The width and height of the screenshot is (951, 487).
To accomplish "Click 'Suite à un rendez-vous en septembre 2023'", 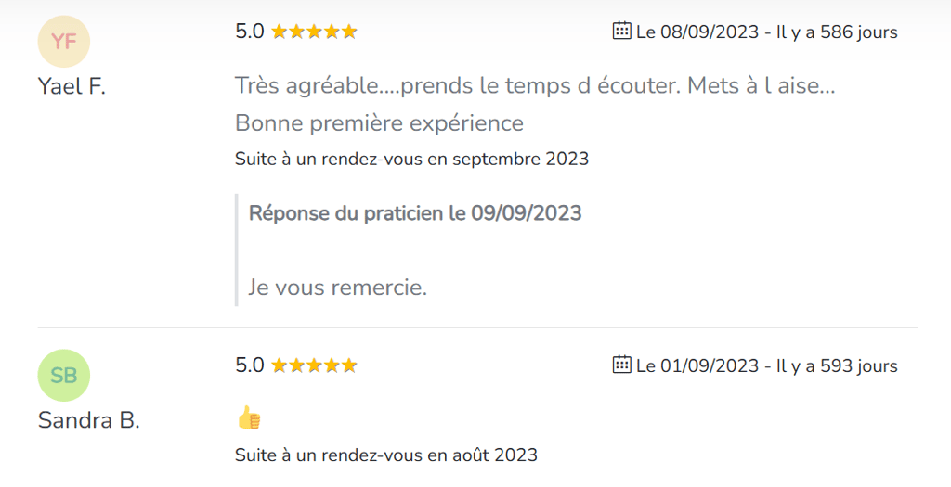I will click(411, 159).
